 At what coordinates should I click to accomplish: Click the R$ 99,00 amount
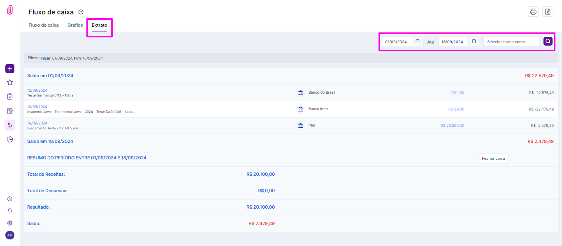pyautogui.click(x=456, y=109)
